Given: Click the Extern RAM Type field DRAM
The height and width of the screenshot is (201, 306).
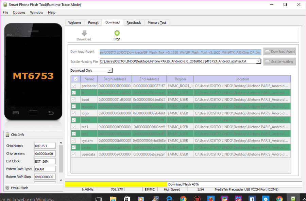Looking at the screenshot, I should click(x=45, y=169).
